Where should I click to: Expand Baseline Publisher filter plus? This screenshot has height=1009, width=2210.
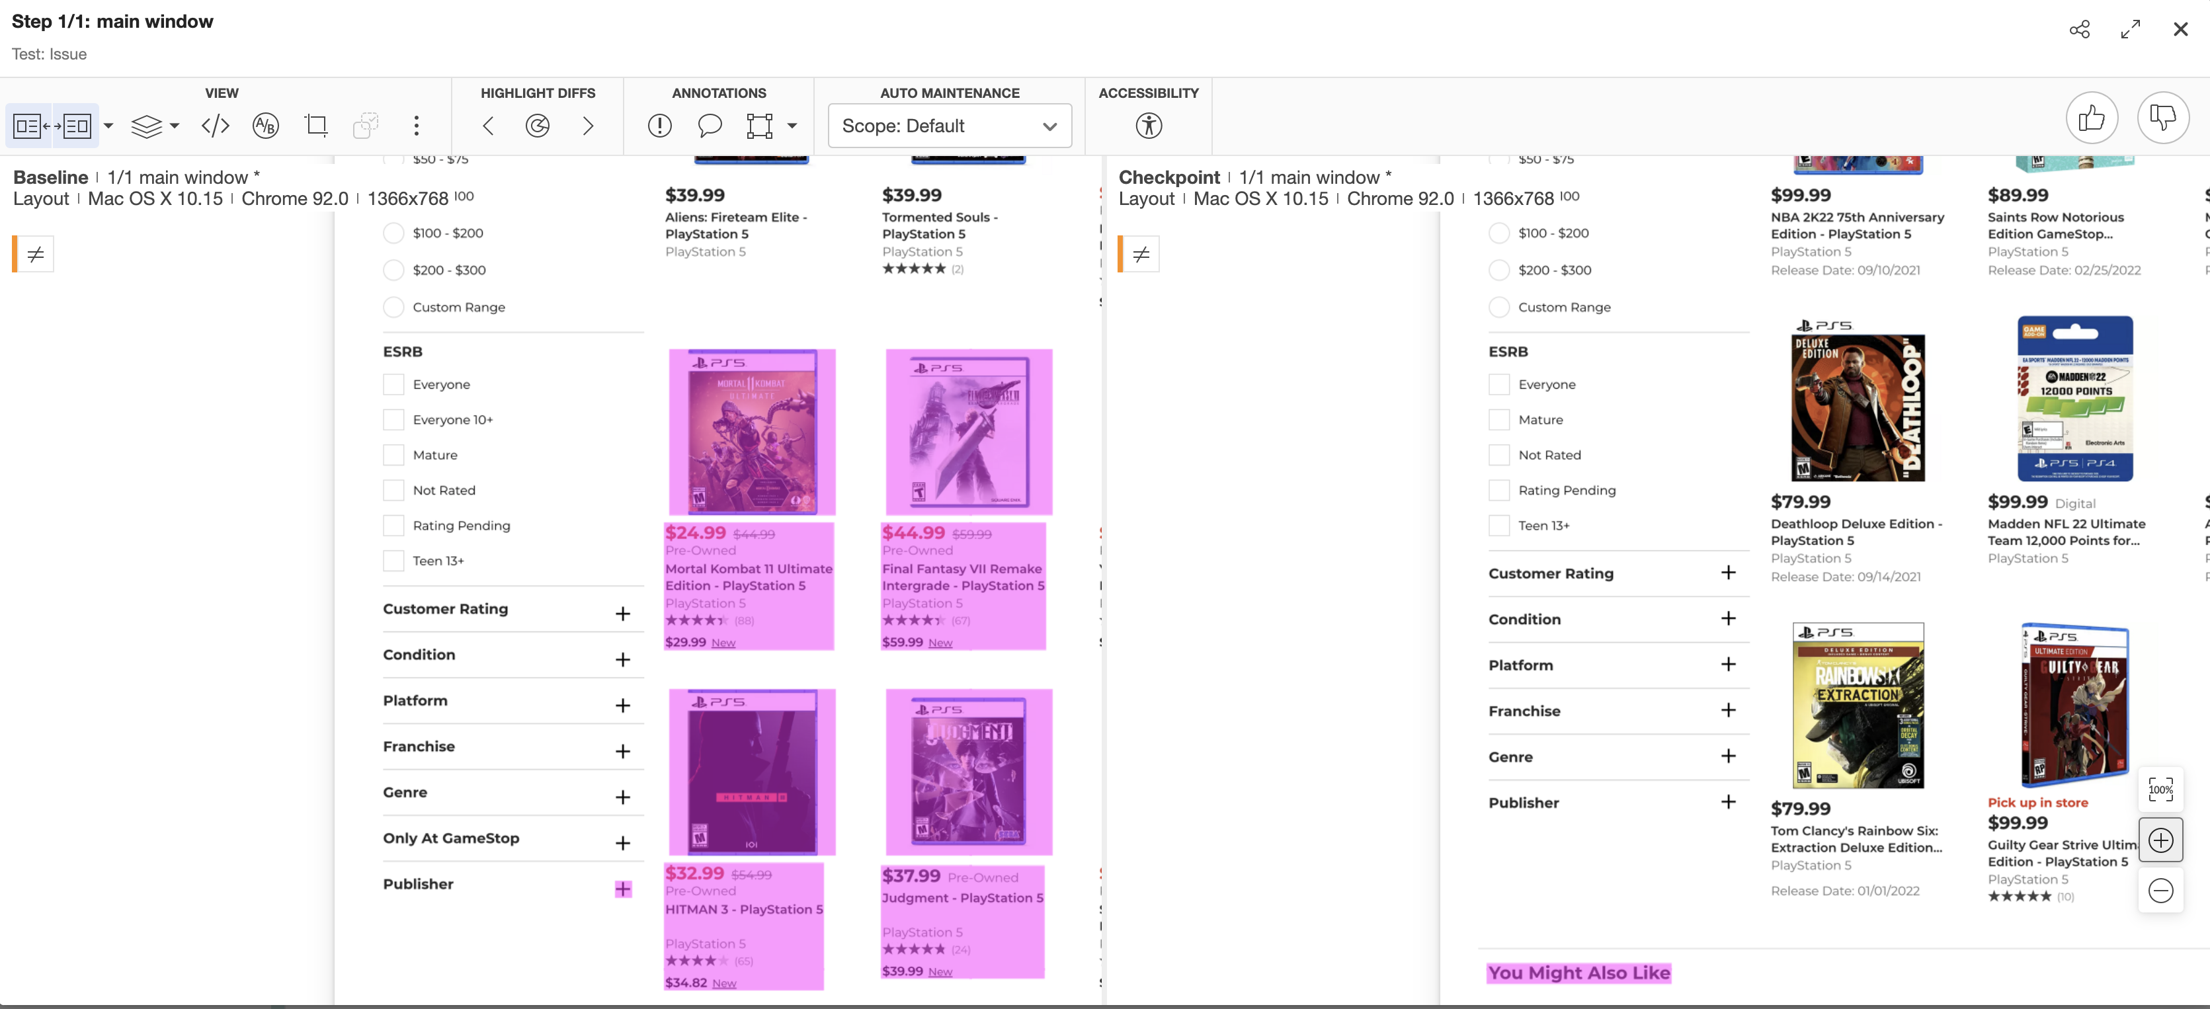tap(623, 889)
